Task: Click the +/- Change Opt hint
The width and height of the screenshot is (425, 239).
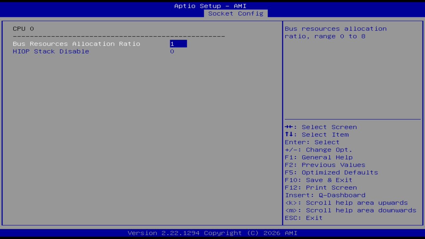Action: 318,150
